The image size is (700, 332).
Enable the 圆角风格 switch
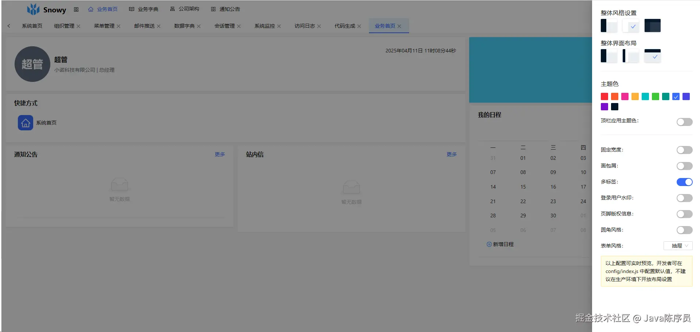pos(684,230)
